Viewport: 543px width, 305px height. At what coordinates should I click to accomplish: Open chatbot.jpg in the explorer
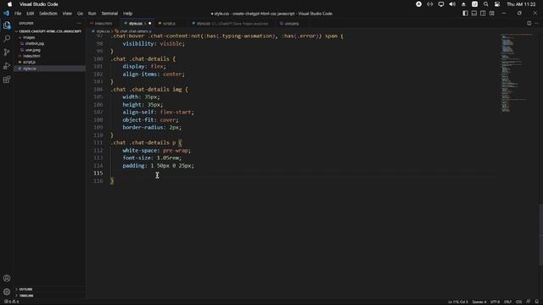34,43
